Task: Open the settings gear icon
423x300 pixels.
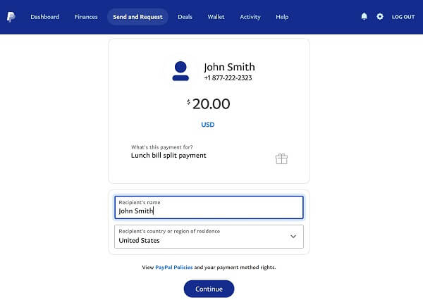Action: point(380,16)
